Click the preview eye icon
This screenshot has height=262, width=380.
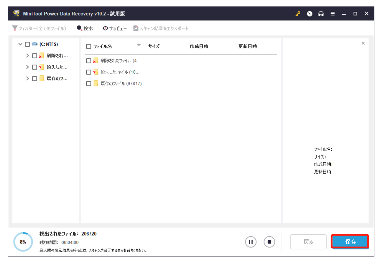[105, 28]
